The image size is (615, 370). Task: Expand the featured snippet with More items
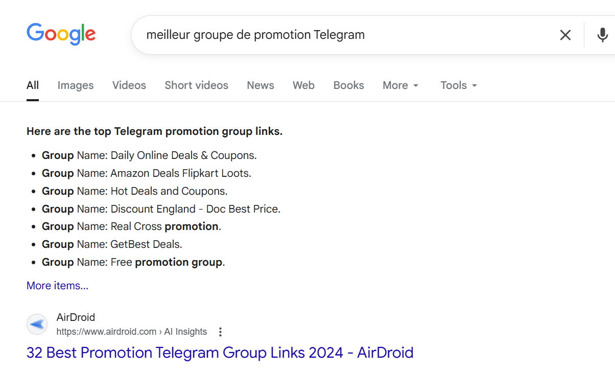(57, 285)
